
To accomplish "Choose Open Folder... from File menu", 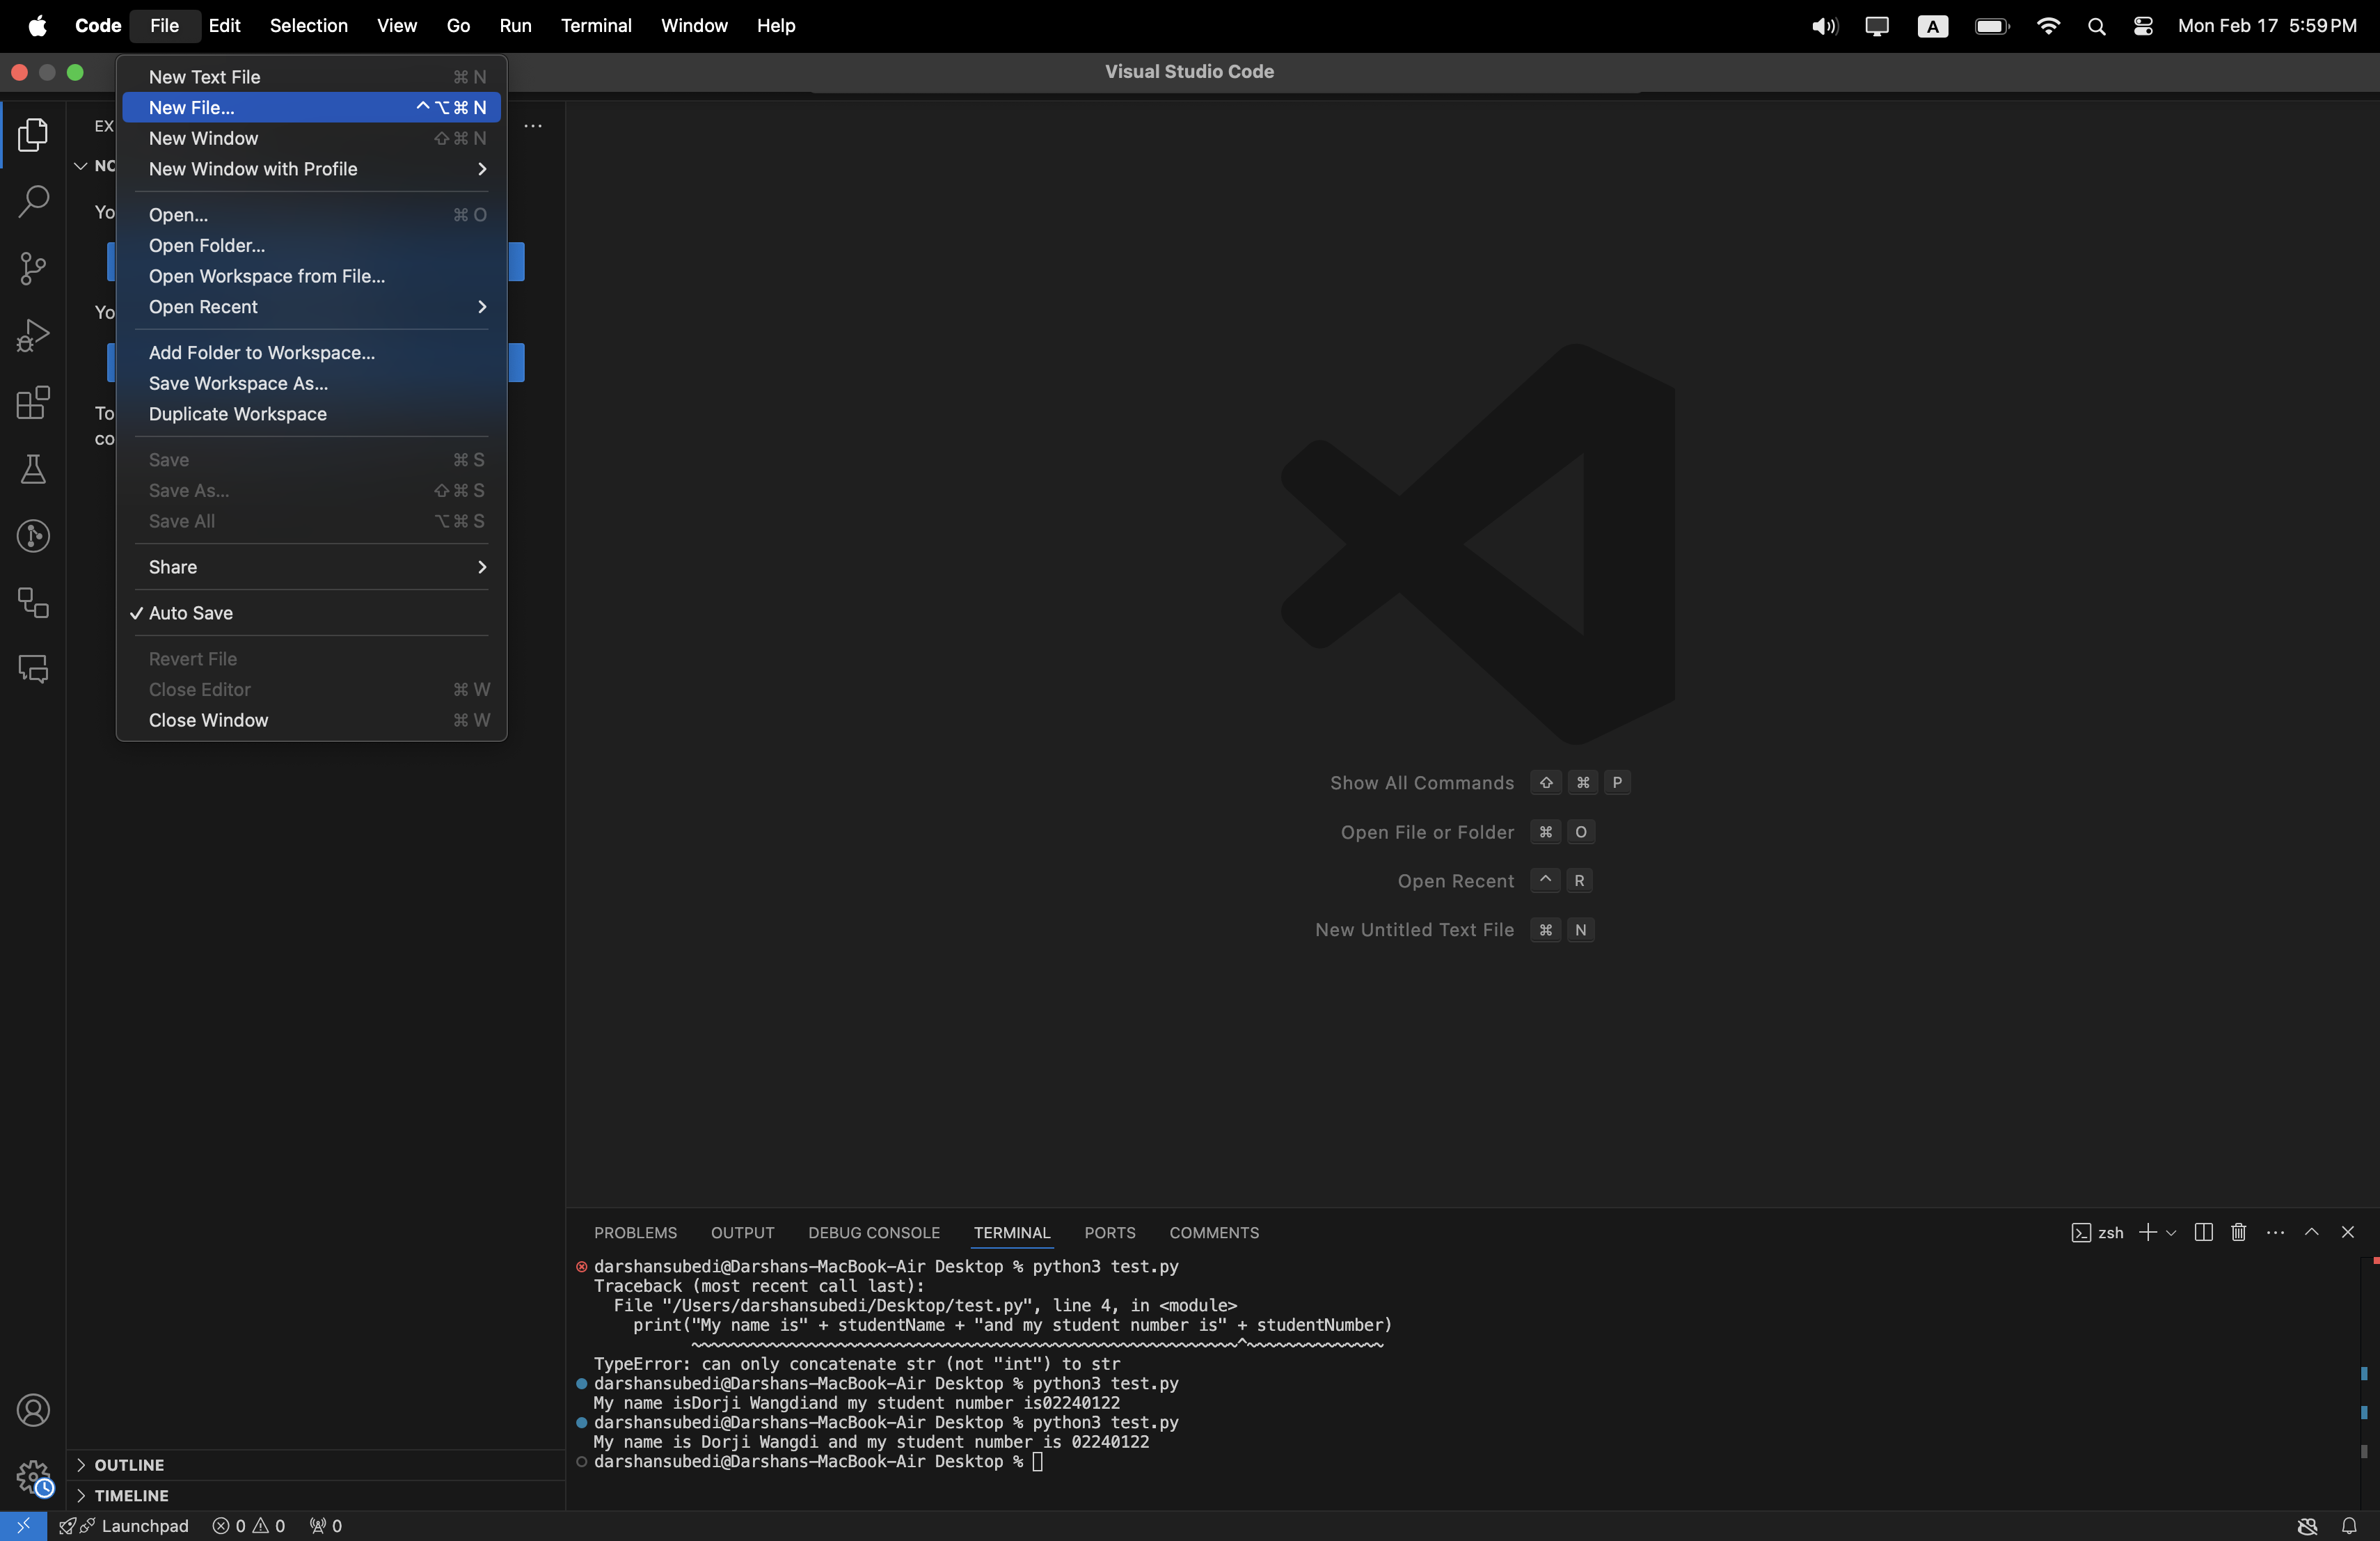I will tap(207, 246).
